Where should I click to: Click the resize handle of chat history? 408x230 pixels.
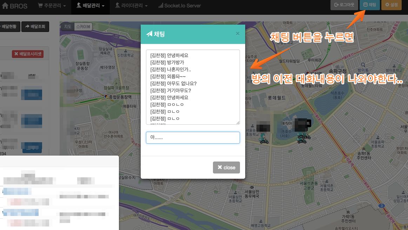(x=238, y=123)
